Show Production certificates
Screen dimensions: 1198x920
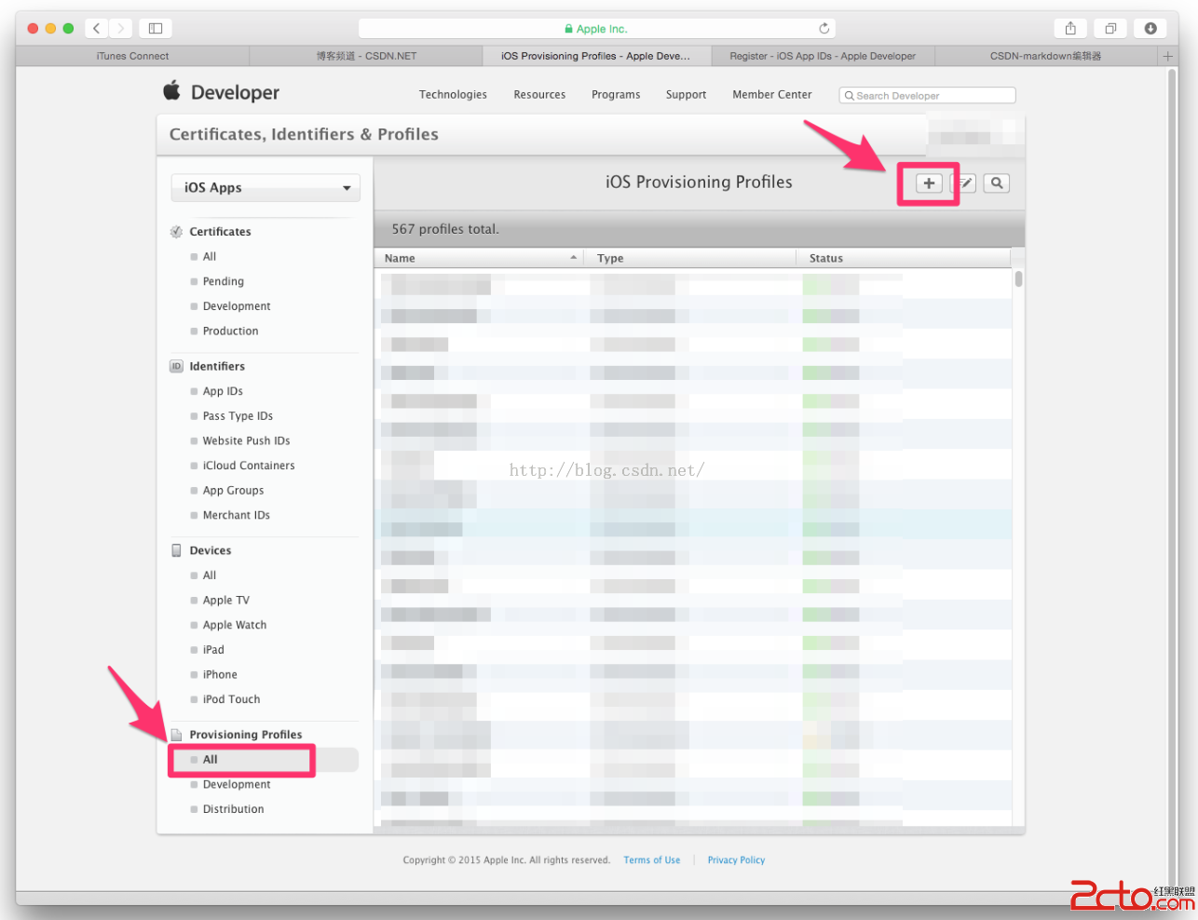click(x=231, y=331)
